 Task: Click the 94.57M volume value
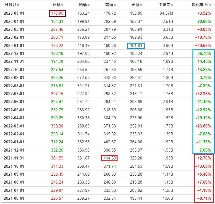pyautogui.click(x=166, y=13)
